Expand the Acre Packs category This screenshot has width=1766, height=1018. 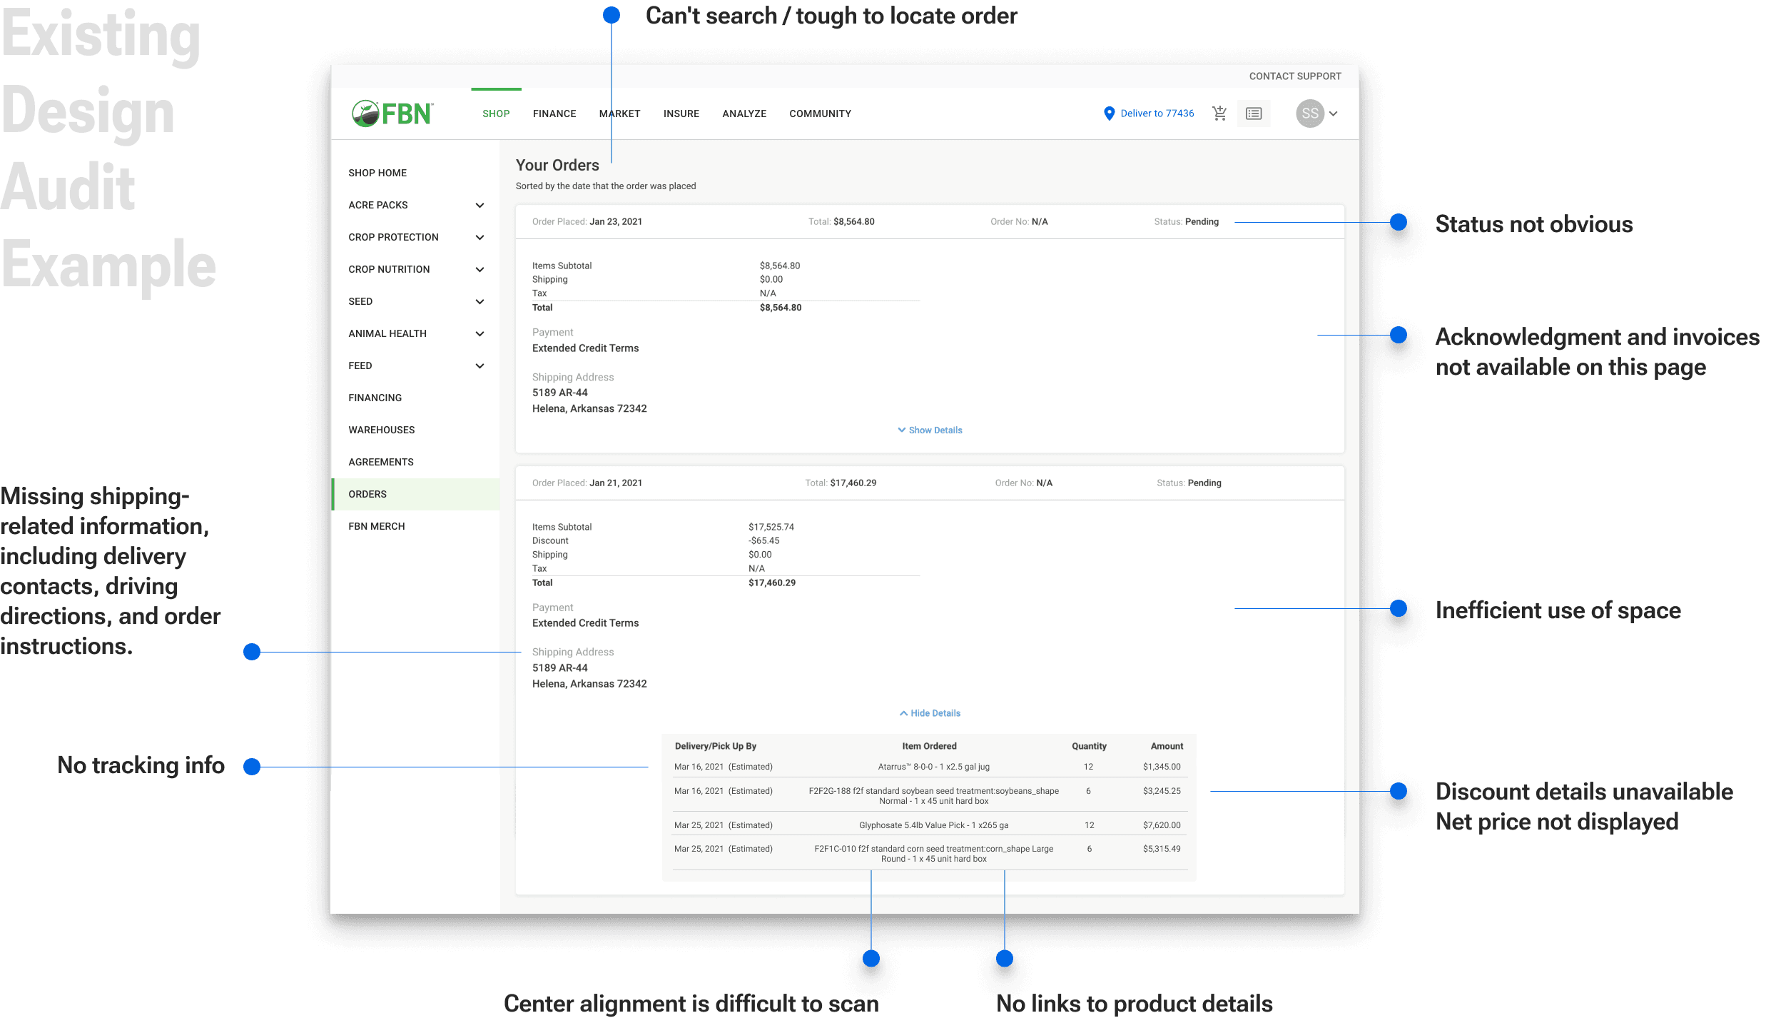click(479, 206)
